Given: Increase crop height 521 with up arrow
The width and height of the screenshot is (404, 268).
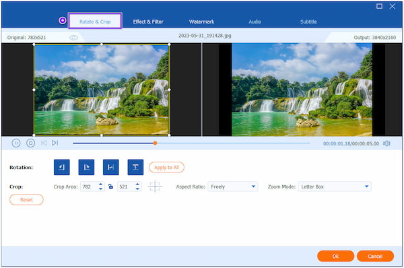Looking at the screenshot, I should [137, 185].
